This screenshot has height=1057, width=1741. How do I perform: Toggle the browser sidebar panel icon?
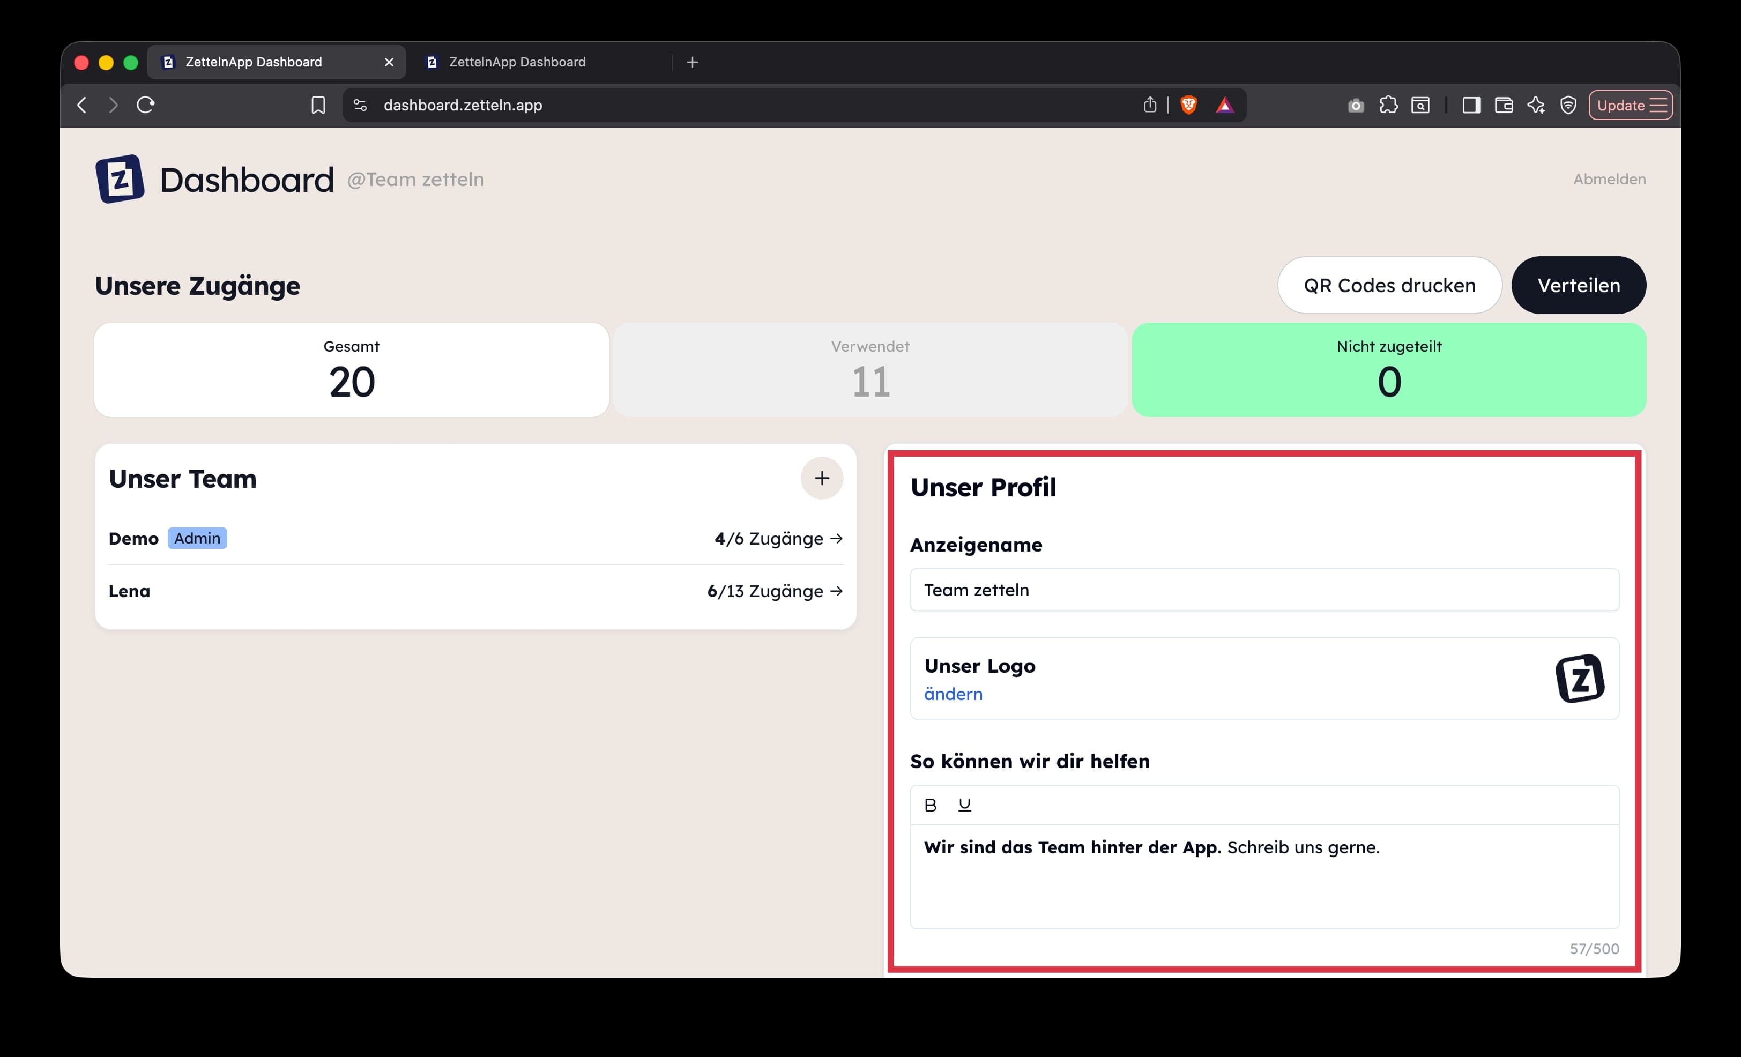click(1472, 105)
